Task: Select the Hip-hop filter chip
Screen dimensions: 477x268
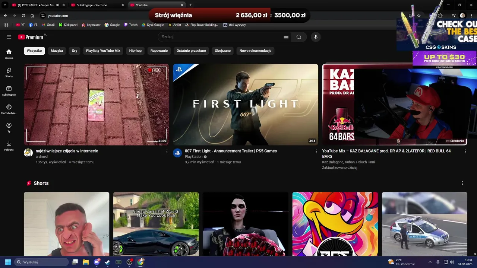Action: pyautogui.click(x=135, y=51)
